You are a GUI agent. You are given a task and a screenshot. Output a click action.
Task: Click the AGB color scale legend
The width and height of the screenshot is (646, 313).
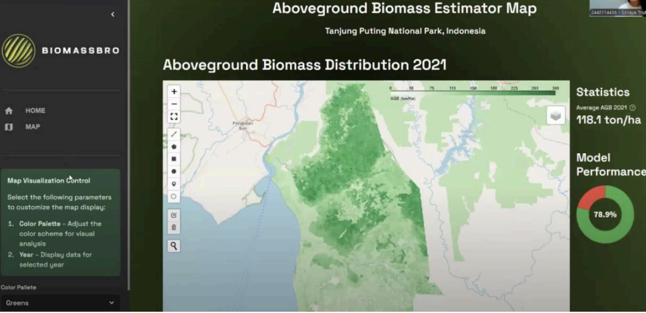473,92
